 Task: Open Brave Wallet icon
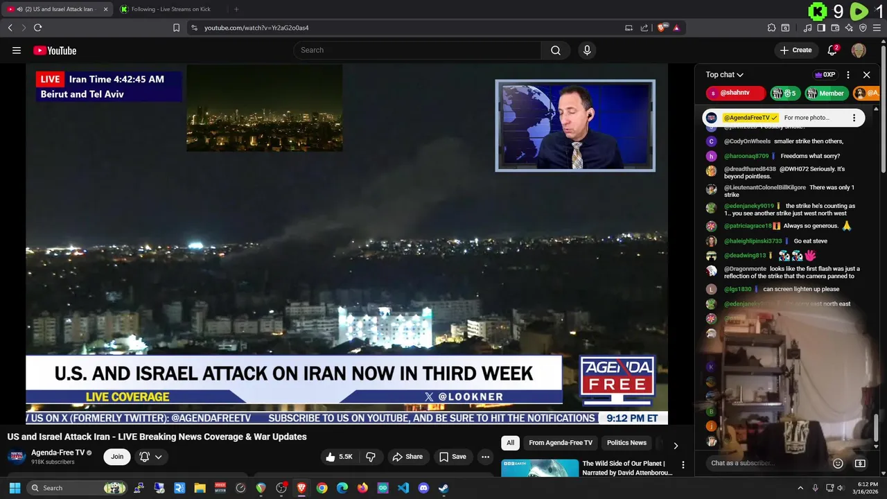[836, 28]
